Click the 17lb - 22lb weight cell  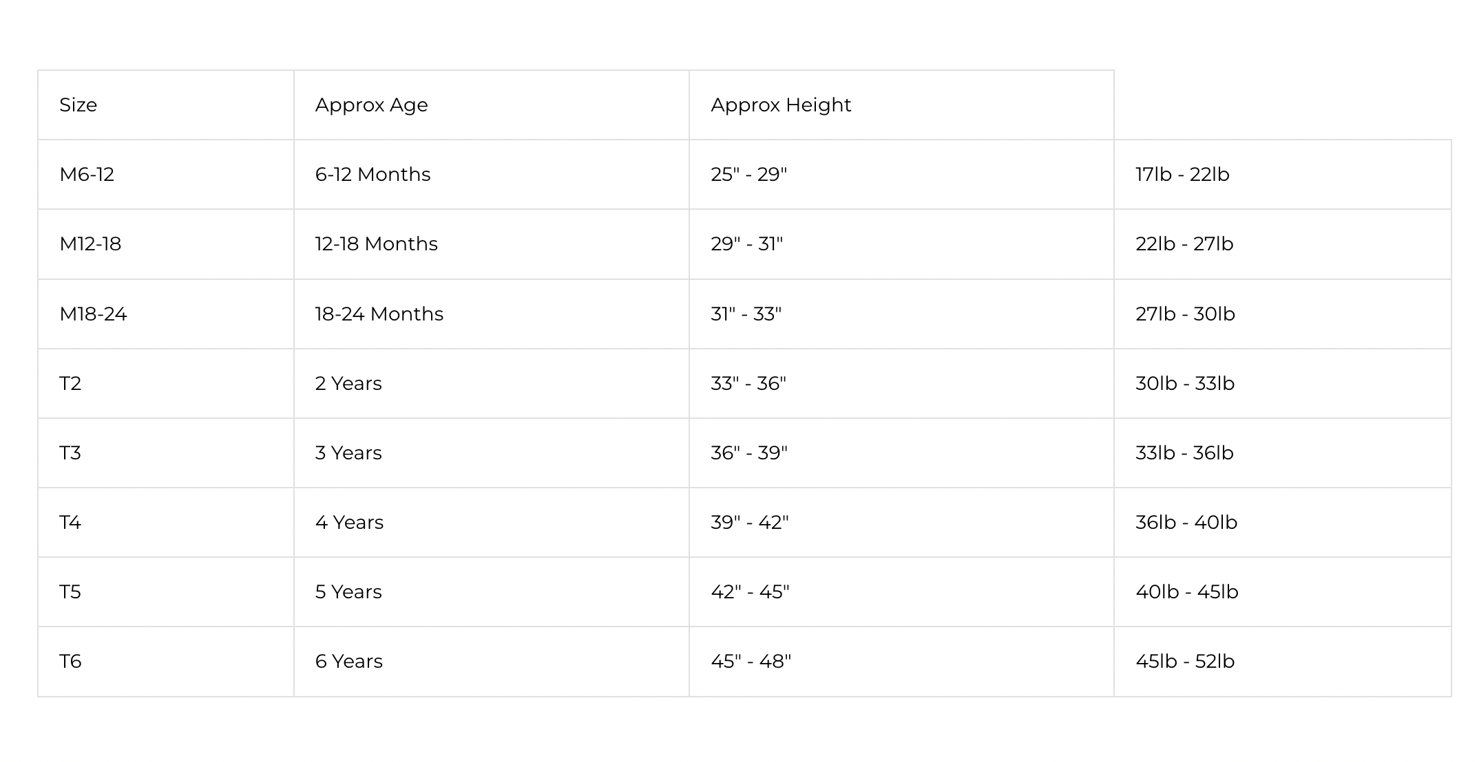click(1182, 175)
